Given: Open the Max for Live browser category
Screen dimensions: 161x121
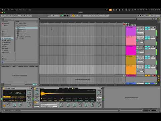Looking at the screenshot, I should (7, 42).
